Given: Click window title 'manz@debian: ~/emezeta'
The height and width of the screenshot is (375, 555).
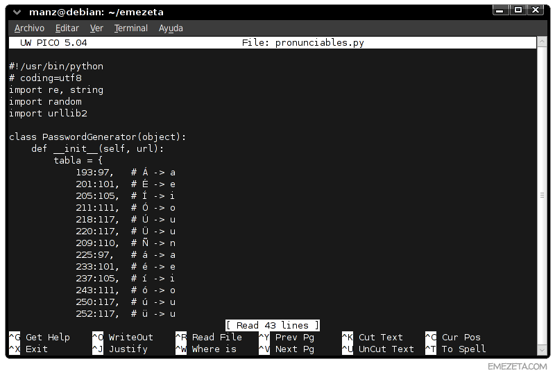Looking at the screenshot, I should tap(96, 12).
